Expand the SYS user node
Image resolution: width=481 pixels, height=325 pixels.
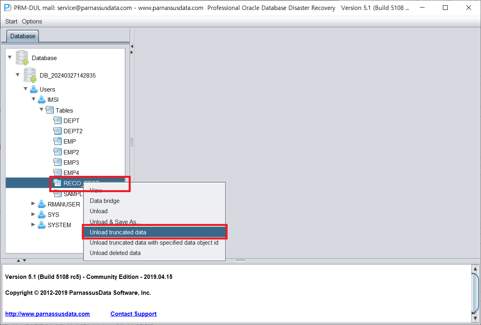33,214
